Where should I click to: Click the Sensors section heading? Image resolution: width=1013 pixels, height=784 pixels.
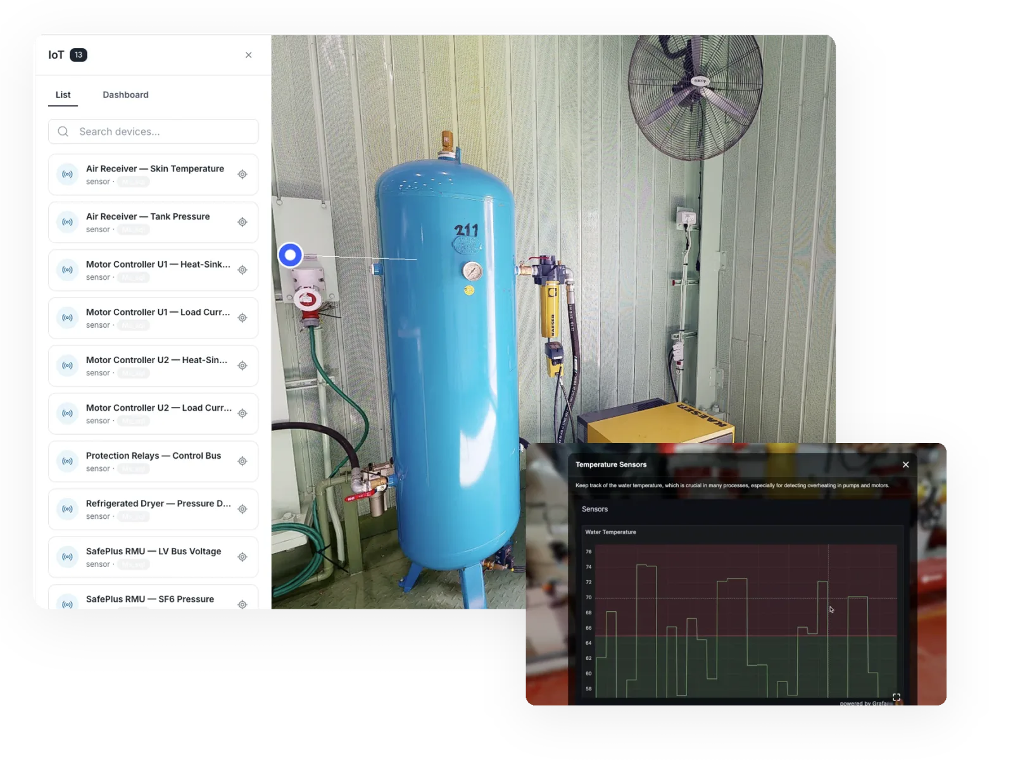click(x=595, y=509)
